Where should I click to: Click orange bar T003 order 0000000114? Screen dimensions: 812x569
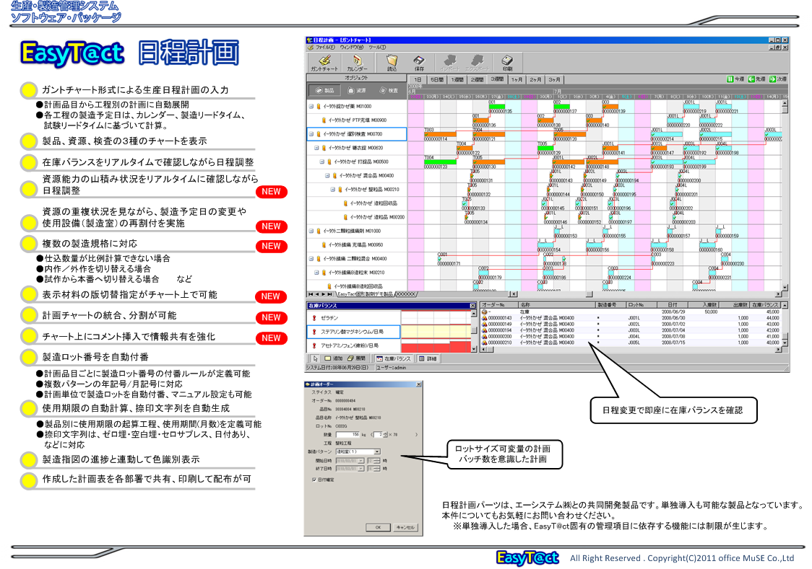440,134
